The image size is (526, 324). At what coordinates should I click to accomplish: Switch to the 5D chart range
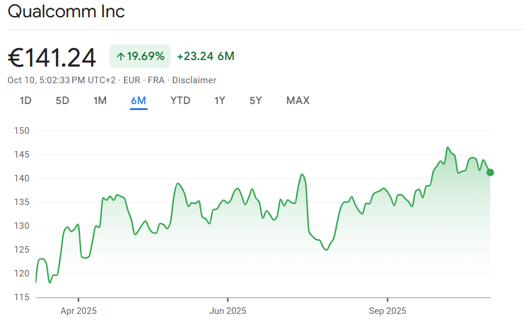(x=63, y=100)
